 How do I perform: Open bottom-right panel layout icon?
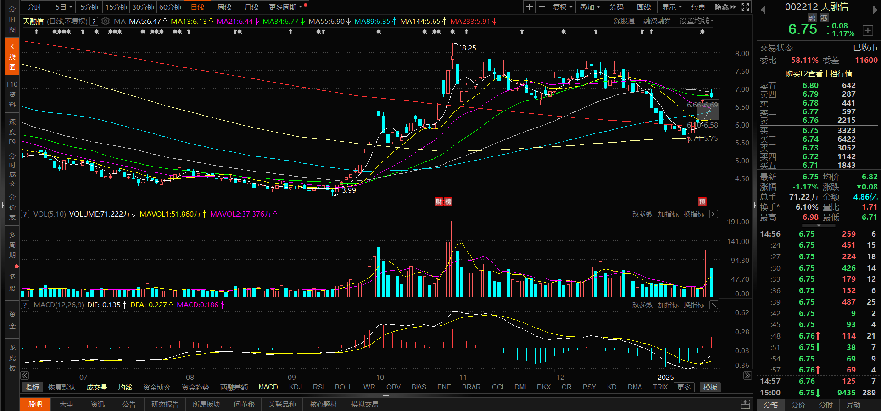click(745, 404)
